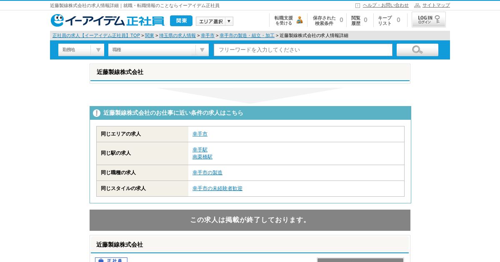The height and width of the screenshot is (262, 500).
Task: Click breadcrumb 幸手市 link
Action: tap(207, 36)
